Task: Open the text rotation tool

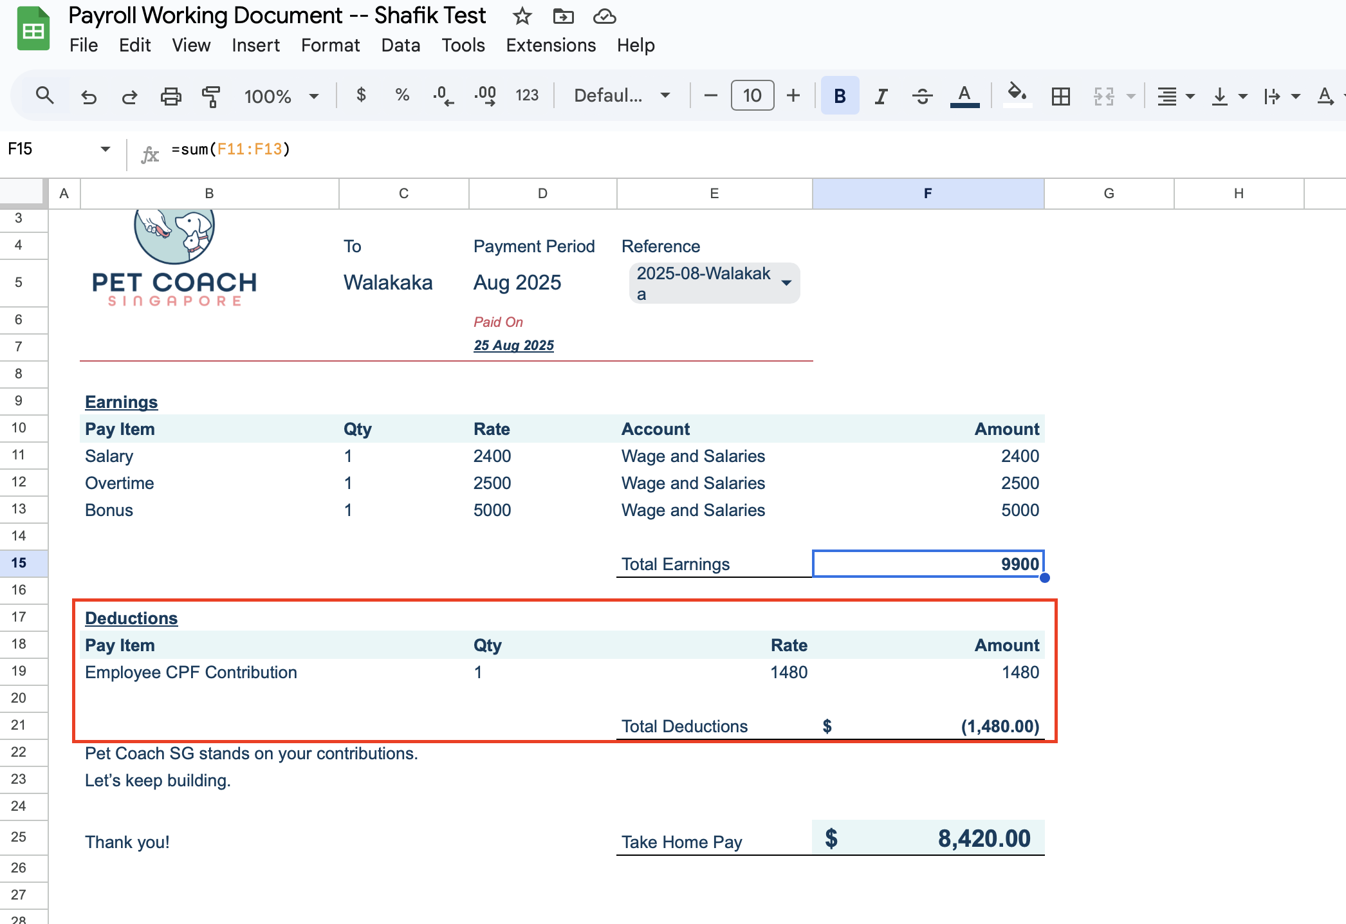Action: tap(1325, 96)
